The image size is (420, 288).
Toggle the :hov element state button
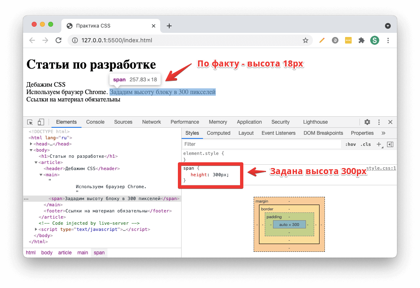[350, 144]
